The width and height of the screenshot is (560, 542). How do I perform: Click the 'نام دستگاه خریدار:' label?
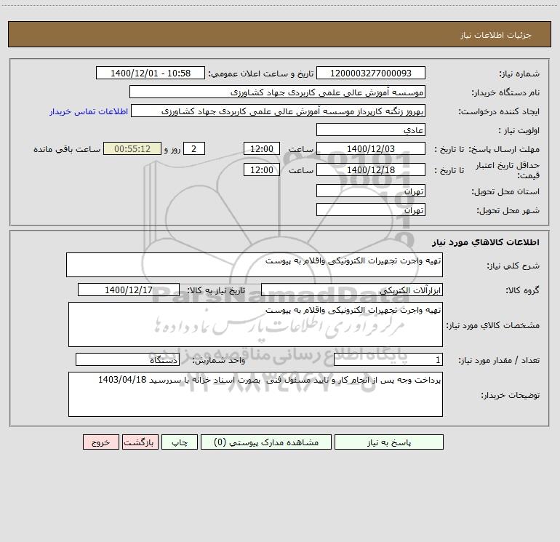tap(505, 92)
